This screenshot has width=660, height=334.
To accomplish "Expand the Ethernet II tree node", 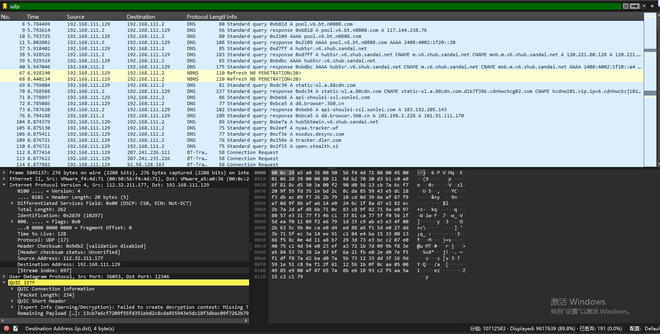I will [x=4, y=179].
